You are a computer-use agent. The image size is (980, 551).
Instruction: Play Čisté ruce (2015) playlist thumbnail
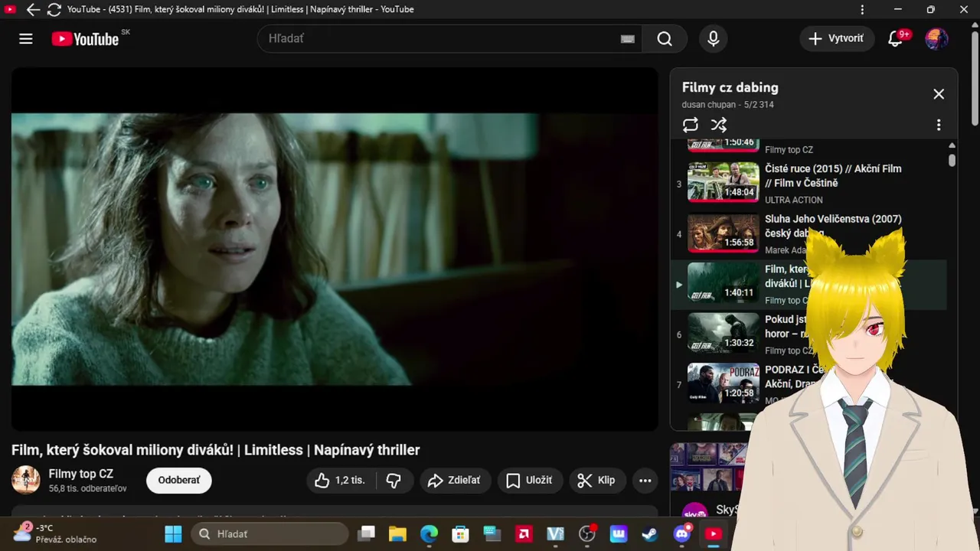point(724,181)
